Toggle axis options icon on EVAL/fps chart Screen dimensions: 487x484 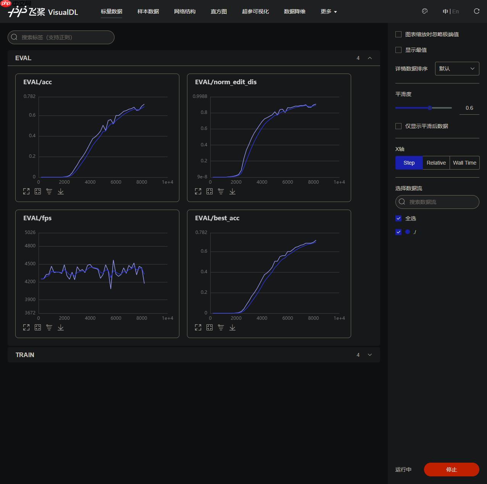[49, 327]
